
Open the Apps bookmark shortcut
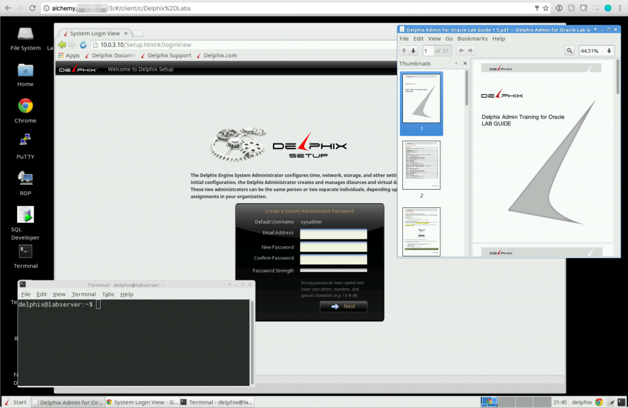point(69,55)
